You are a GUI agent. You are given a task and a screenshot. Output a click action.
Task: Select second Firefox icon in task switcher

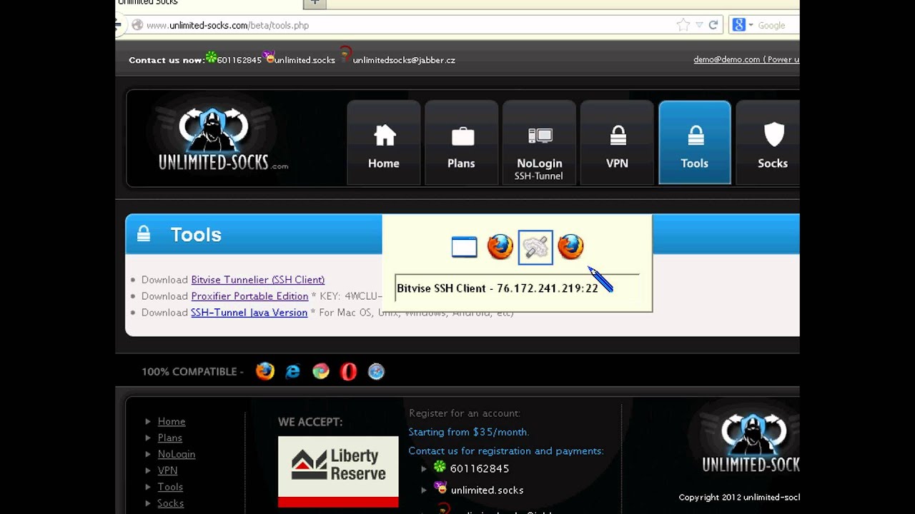(x=570, y=247)
